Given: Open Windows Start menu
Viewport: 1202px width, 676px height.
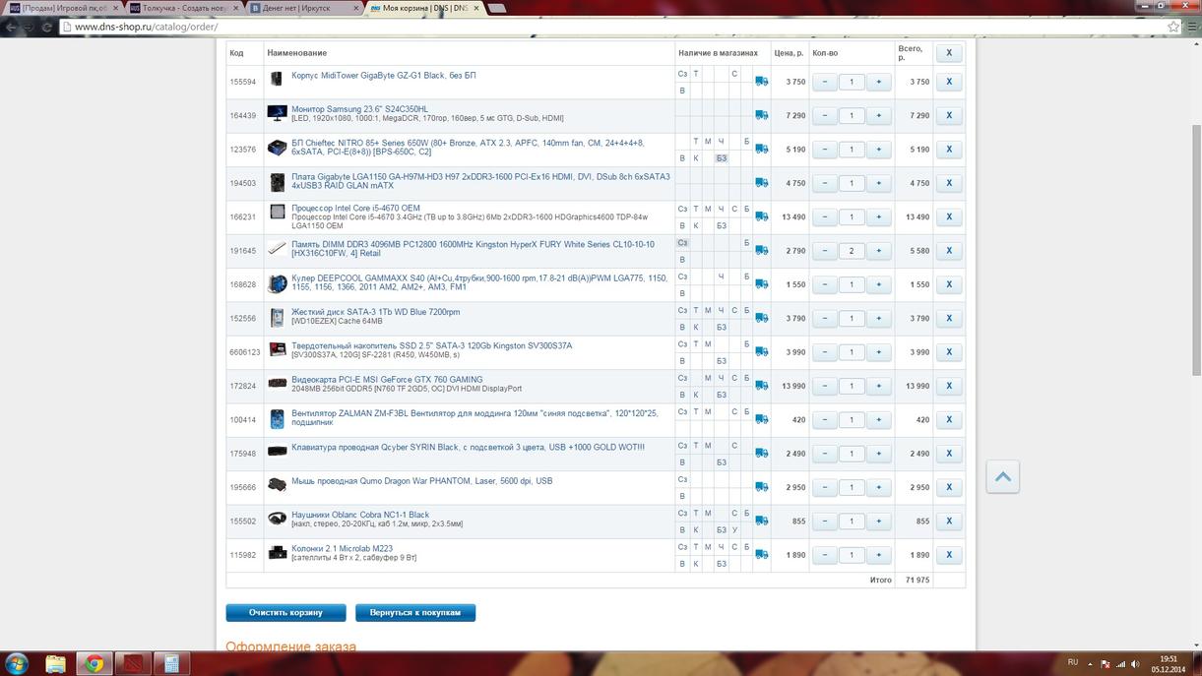Looking at the screenshot, I should [x=17, y=663].
